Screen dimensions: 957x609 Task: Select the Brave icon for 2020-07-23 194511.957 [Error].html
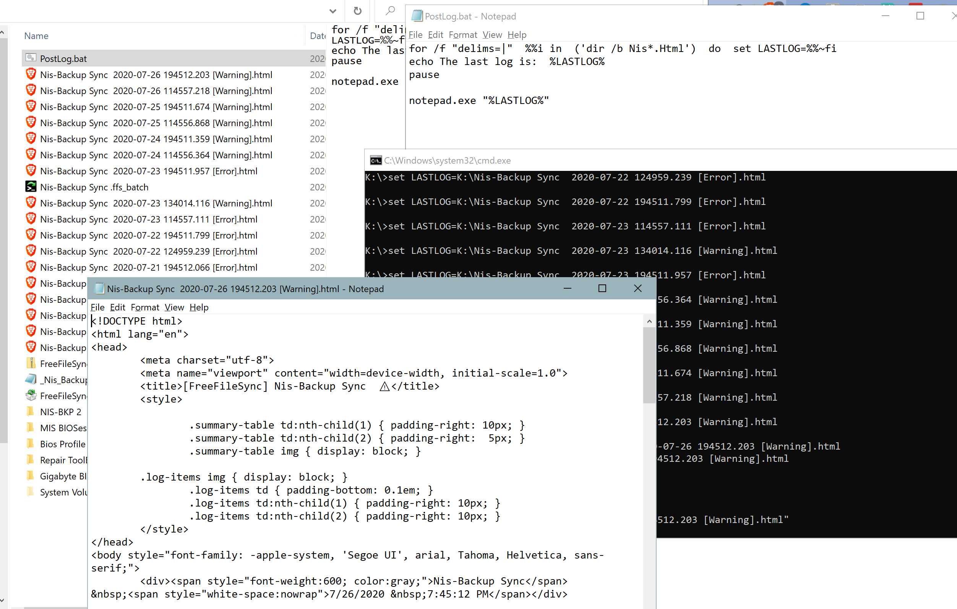[31, 171]
